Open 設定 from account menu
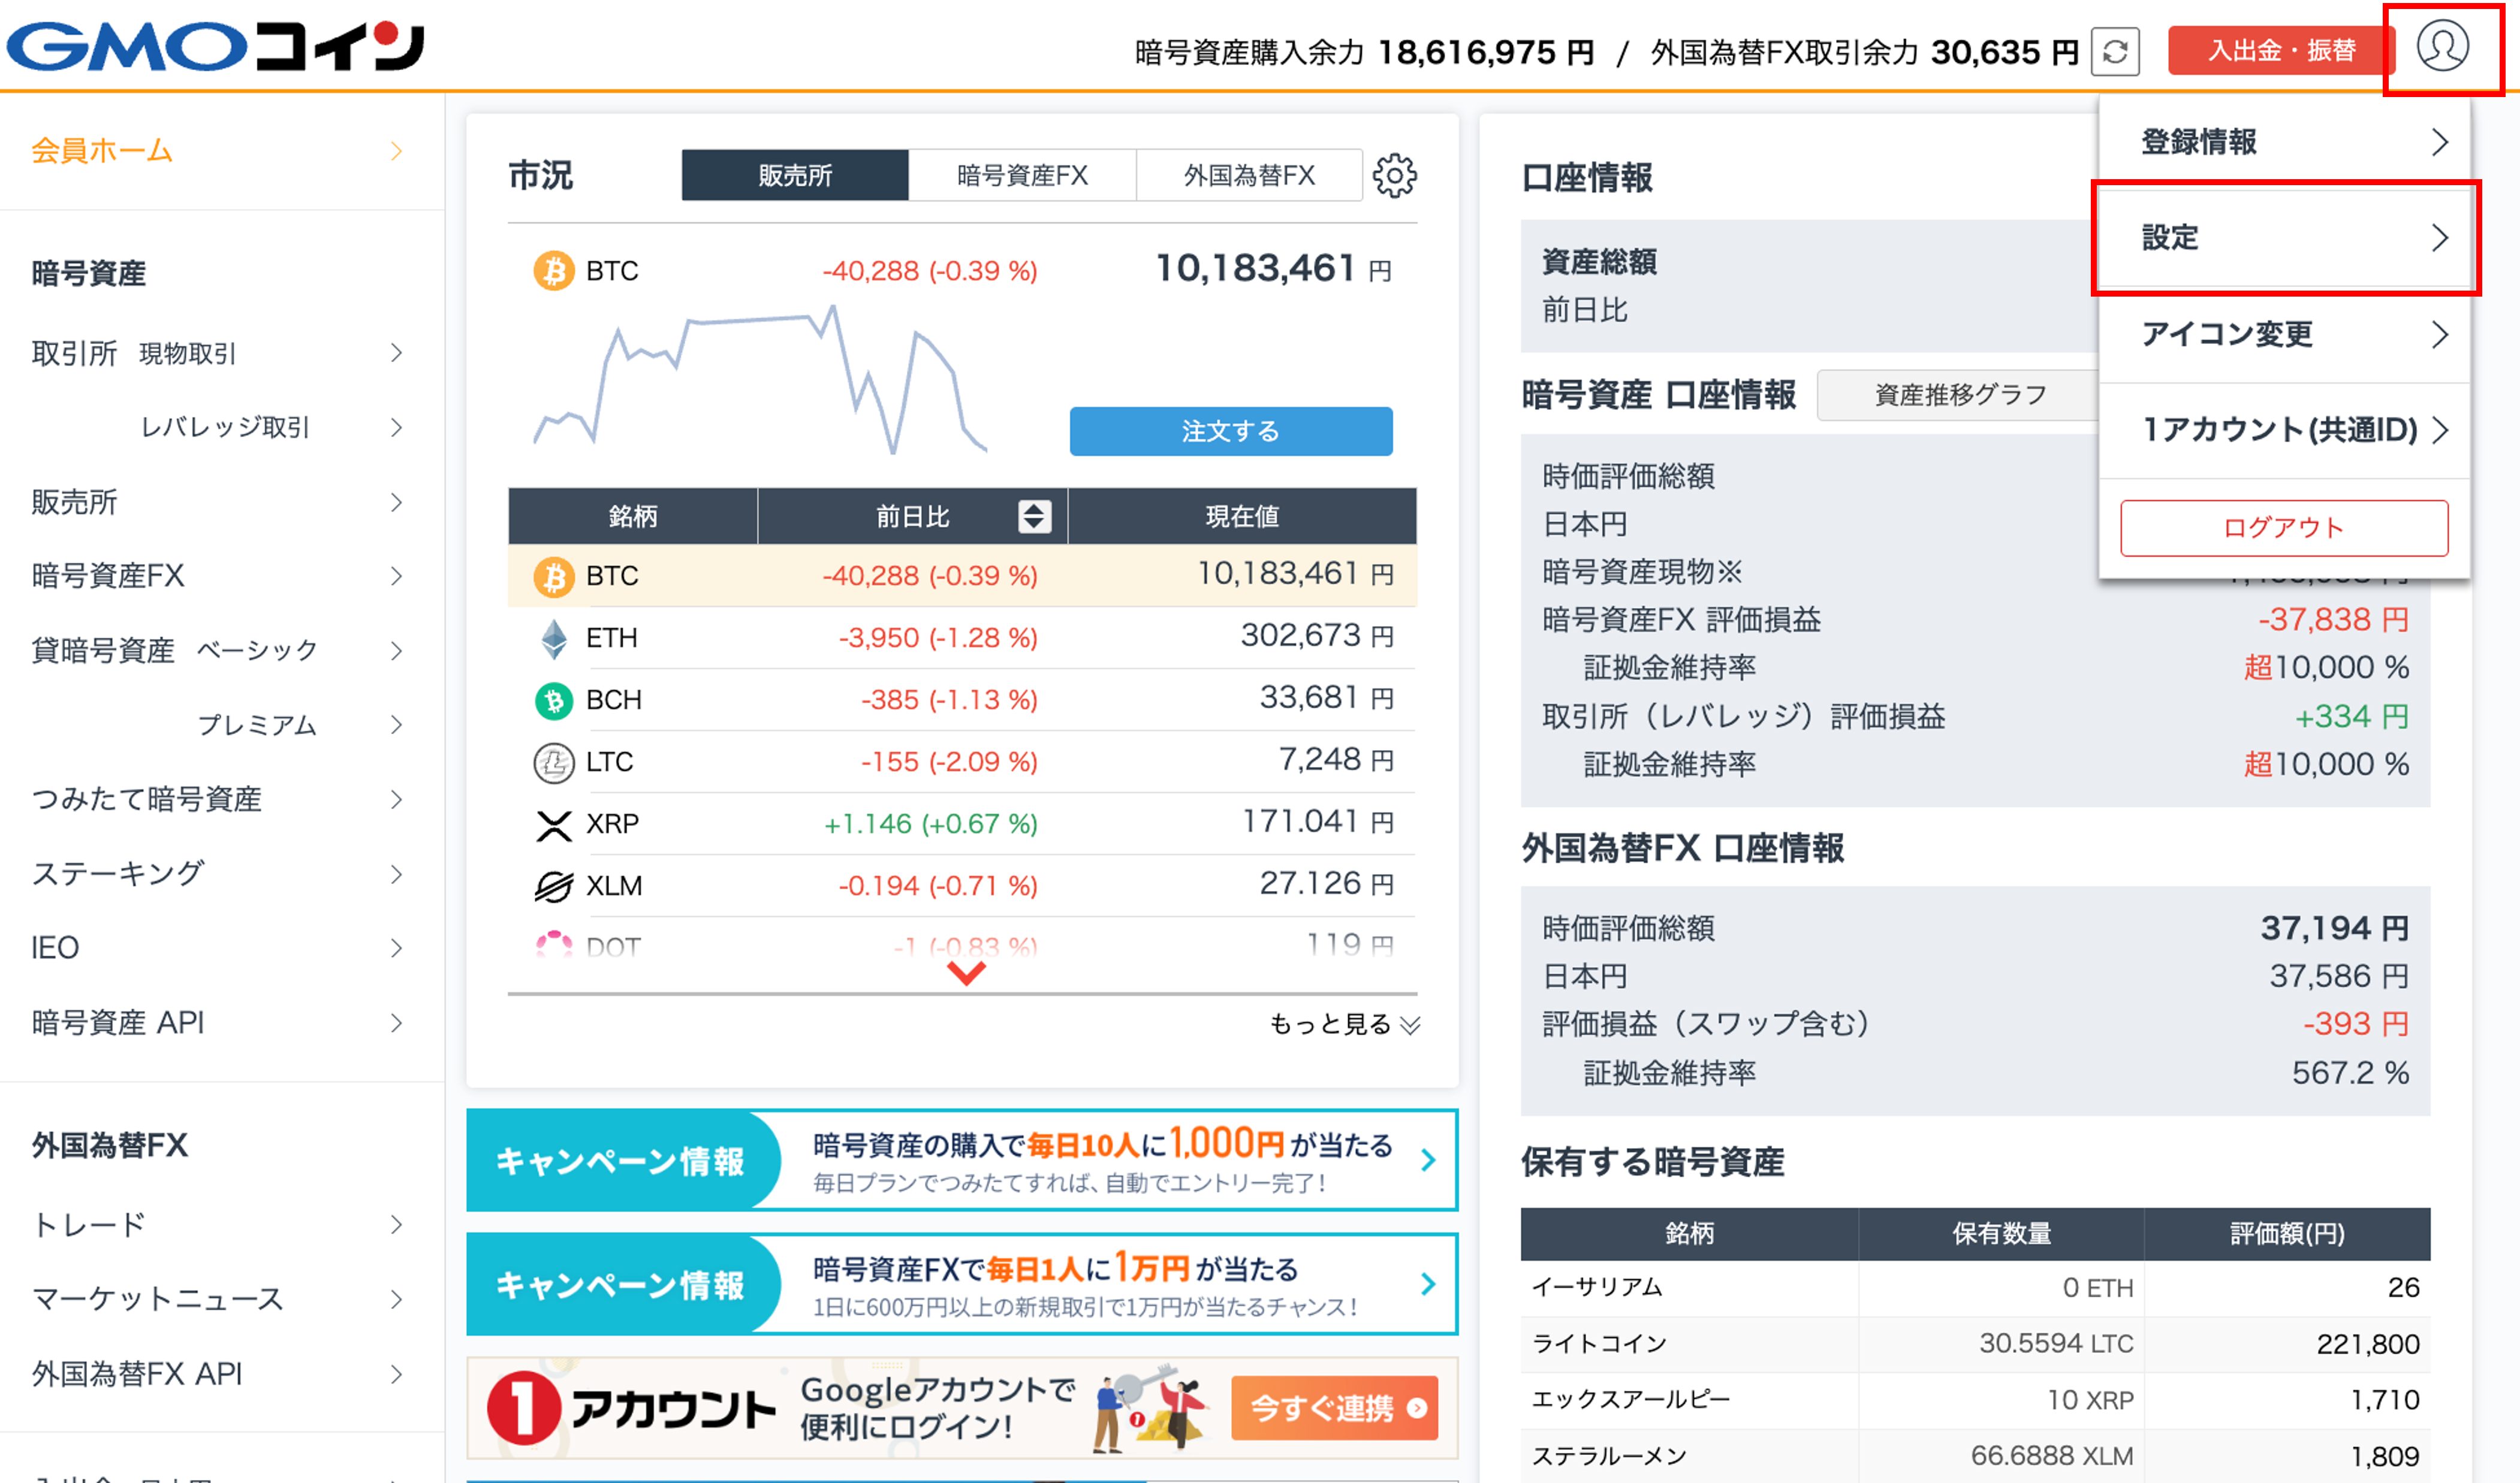 [x=2284, y=238]
